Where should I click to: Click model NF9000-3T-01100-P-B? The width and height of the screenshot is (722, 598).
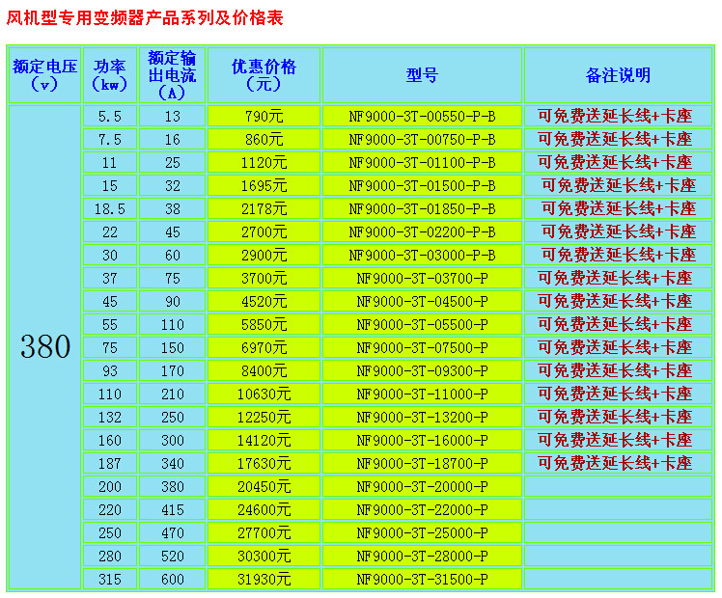(422, 162)
